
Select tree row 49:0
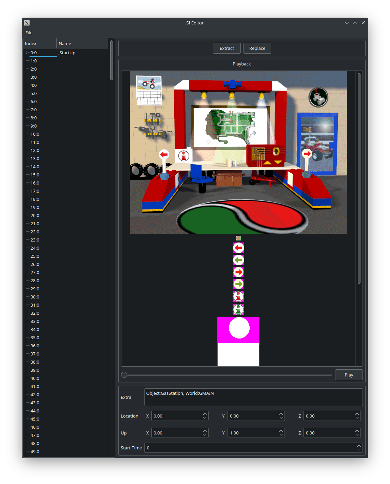pyautogui.click(x=35, y=451)
